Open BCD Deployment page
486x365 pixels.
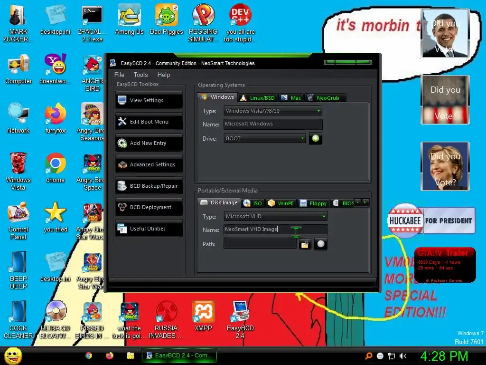click(x=149, y=207)
